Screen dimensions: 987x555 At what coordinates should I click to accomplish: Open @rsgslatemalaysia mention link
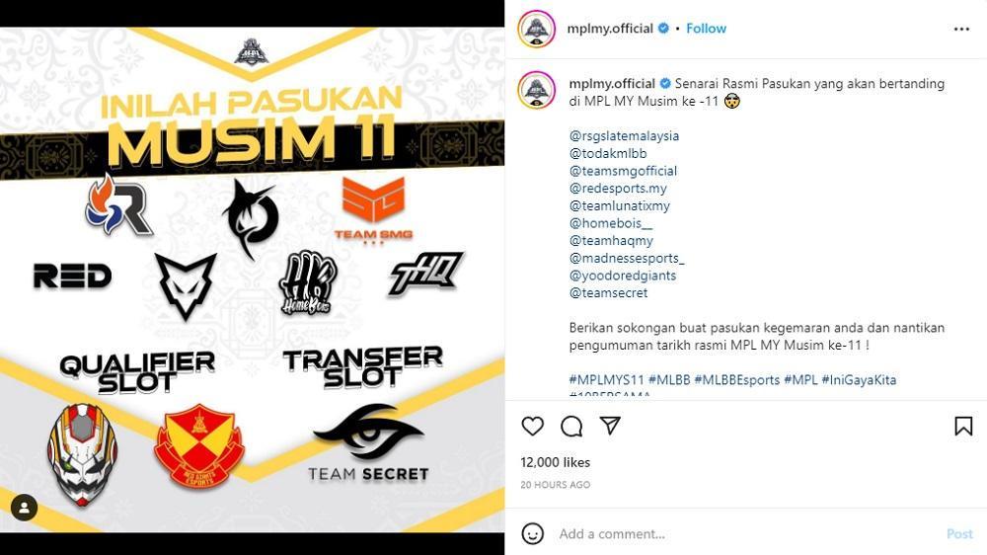(624, 135)
